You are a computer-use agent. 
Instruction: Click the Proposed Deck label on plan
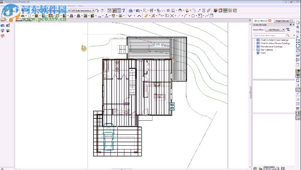tap(158, 45)
